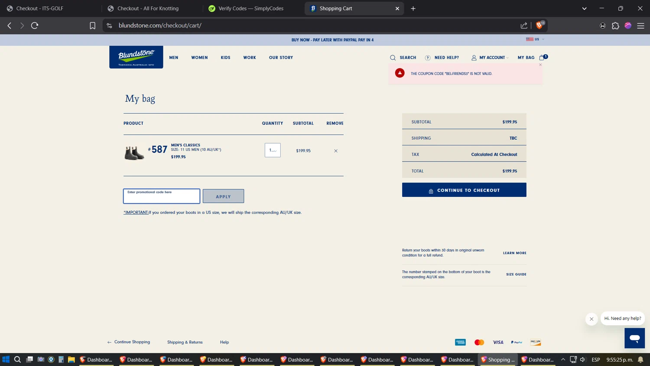Open File Explorer from taskbar
Screen dimensions: 650x366
click(71, 359)
